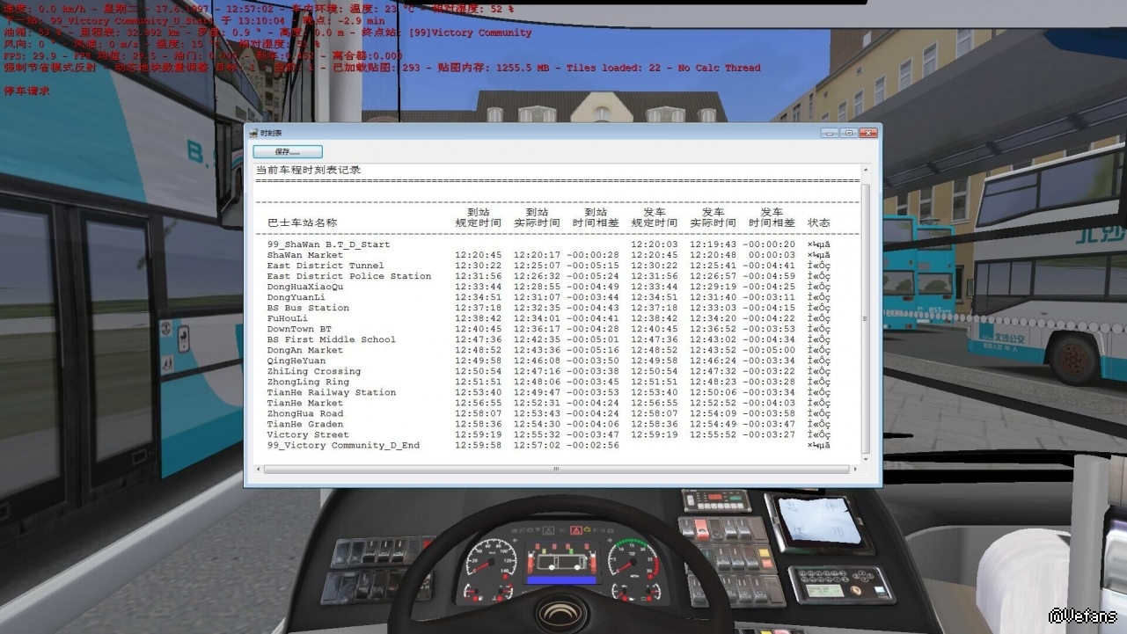1127x634 pixels.
Task: Select the ShaWan Market station name
Action: [x=305, y=255]
